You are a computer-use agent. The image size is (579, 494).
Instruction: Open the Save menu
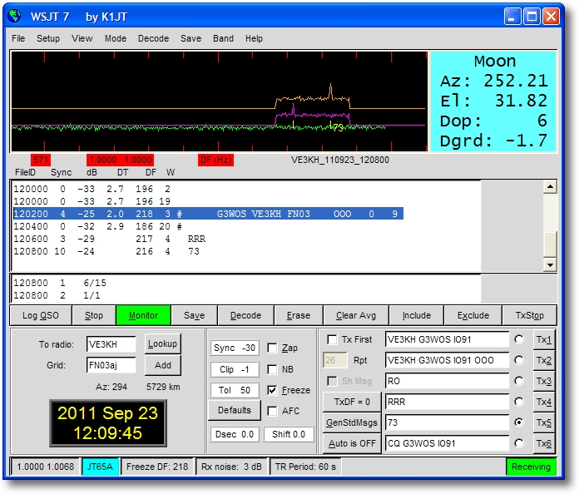(x=191, y=38)
